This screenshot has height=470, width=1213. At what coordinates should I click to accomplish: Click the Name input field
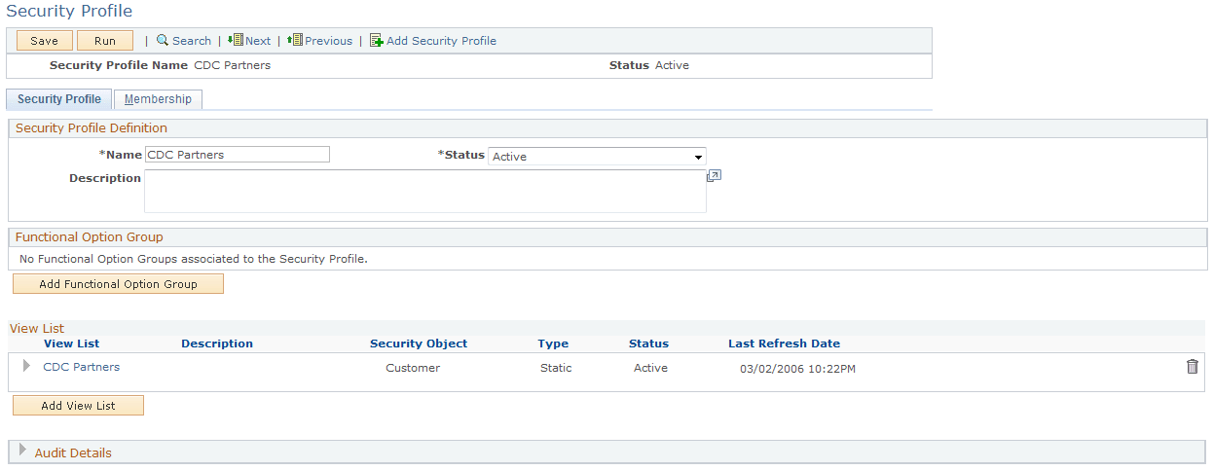tap(238, 155)
